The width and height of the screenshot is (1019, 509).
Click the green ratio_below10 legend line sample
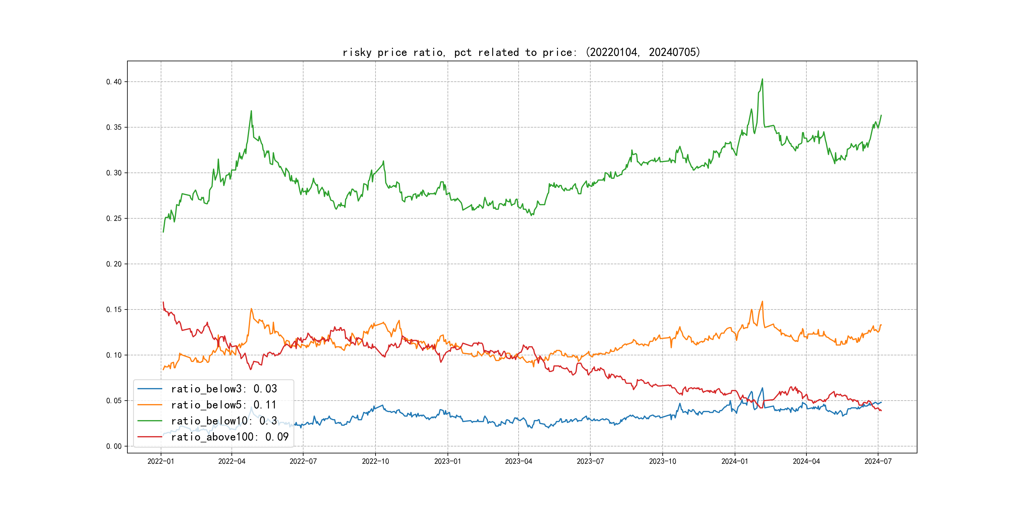click(x=149, y=421)
